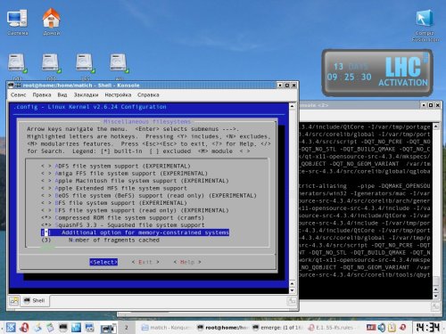Switch to desktop 1 in the pager
This screenshot has width=446, height=334.
point(108,328)
